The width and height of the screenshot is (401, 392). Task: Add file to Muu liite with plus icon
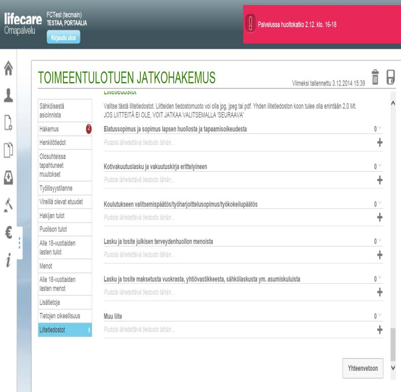pos(380,330)
